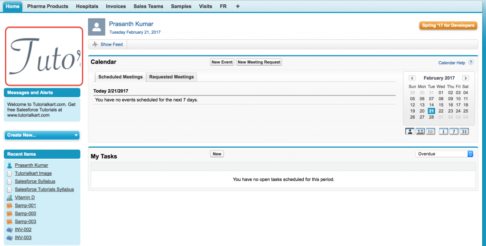Go to next month in calendar
Image resolution: width=486 pixels, height=246 pixels.
[x=466, y=78]
